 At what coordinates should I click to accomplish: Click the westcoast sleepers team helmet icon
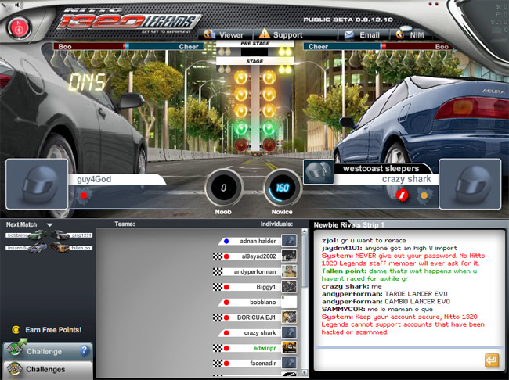tap(316, 172)
